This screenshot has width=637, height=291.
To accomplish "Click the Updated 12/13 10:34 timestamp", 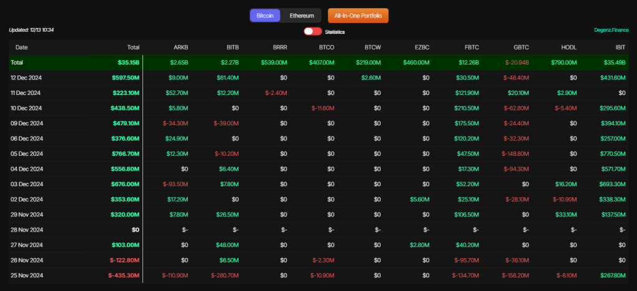I will pos(31,30).
